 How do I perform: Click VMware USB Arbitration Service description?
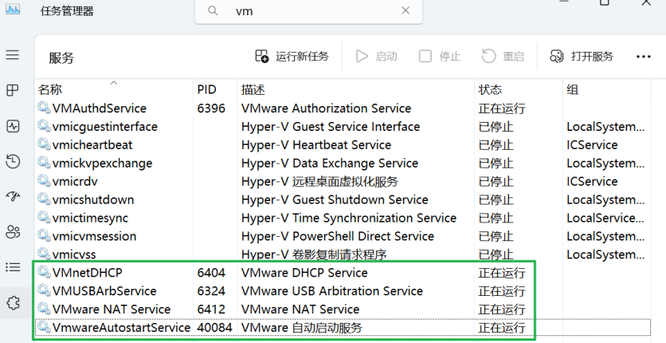point(332,290)
